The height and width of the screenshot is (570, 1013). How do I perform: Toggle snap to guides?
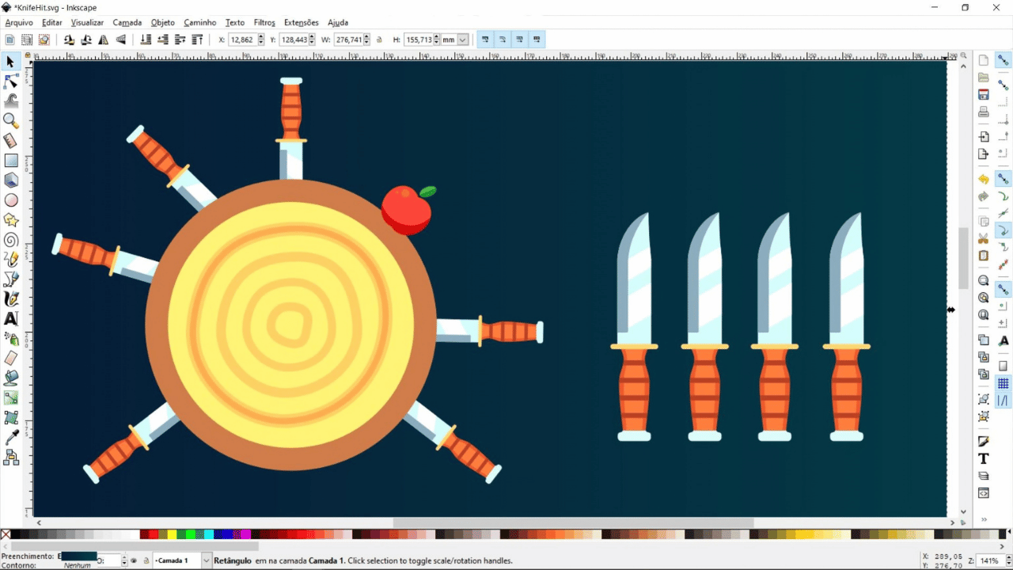point(1003,401)
